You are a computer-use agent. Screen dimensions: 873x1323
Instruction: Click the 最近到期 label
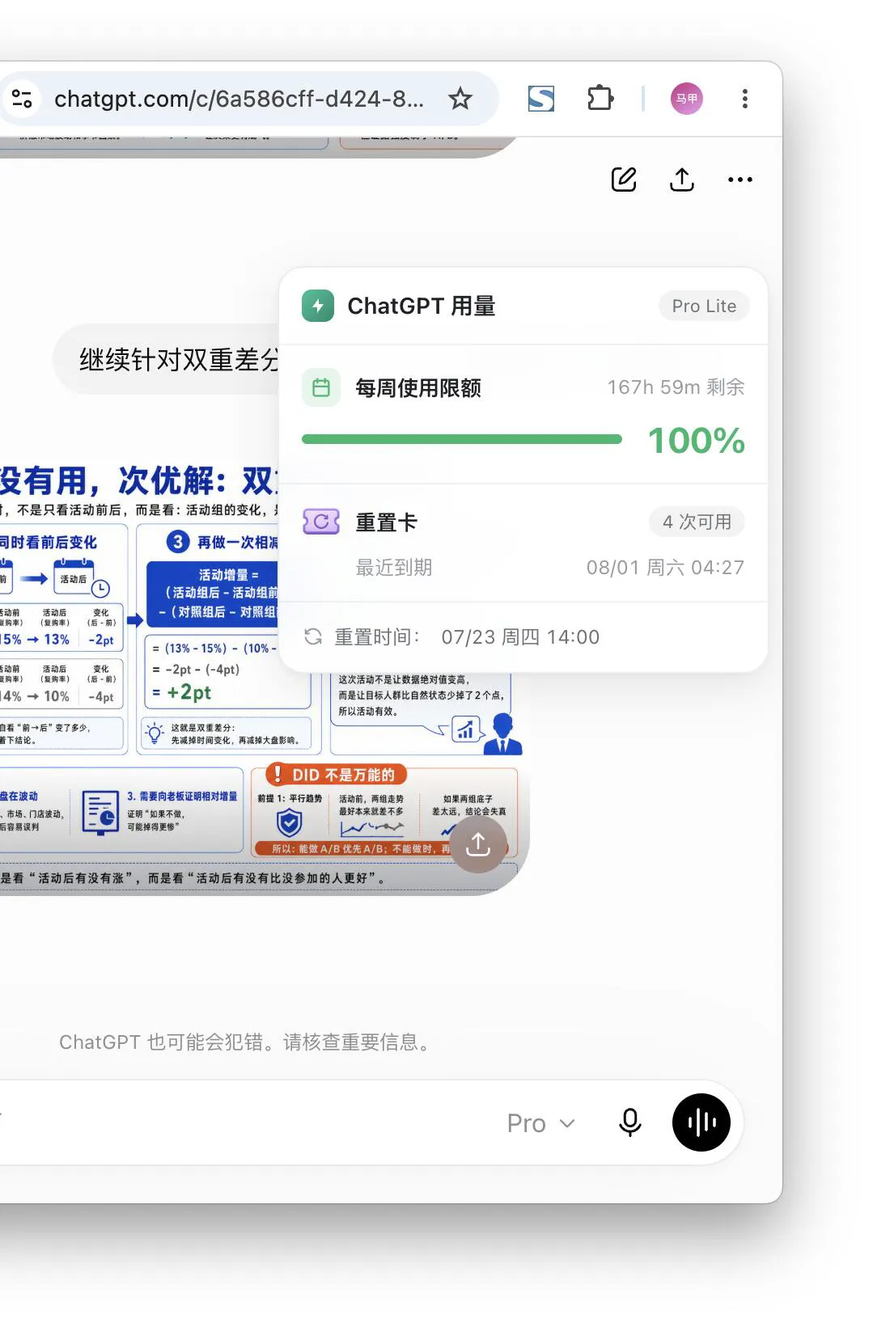point(394,568)
